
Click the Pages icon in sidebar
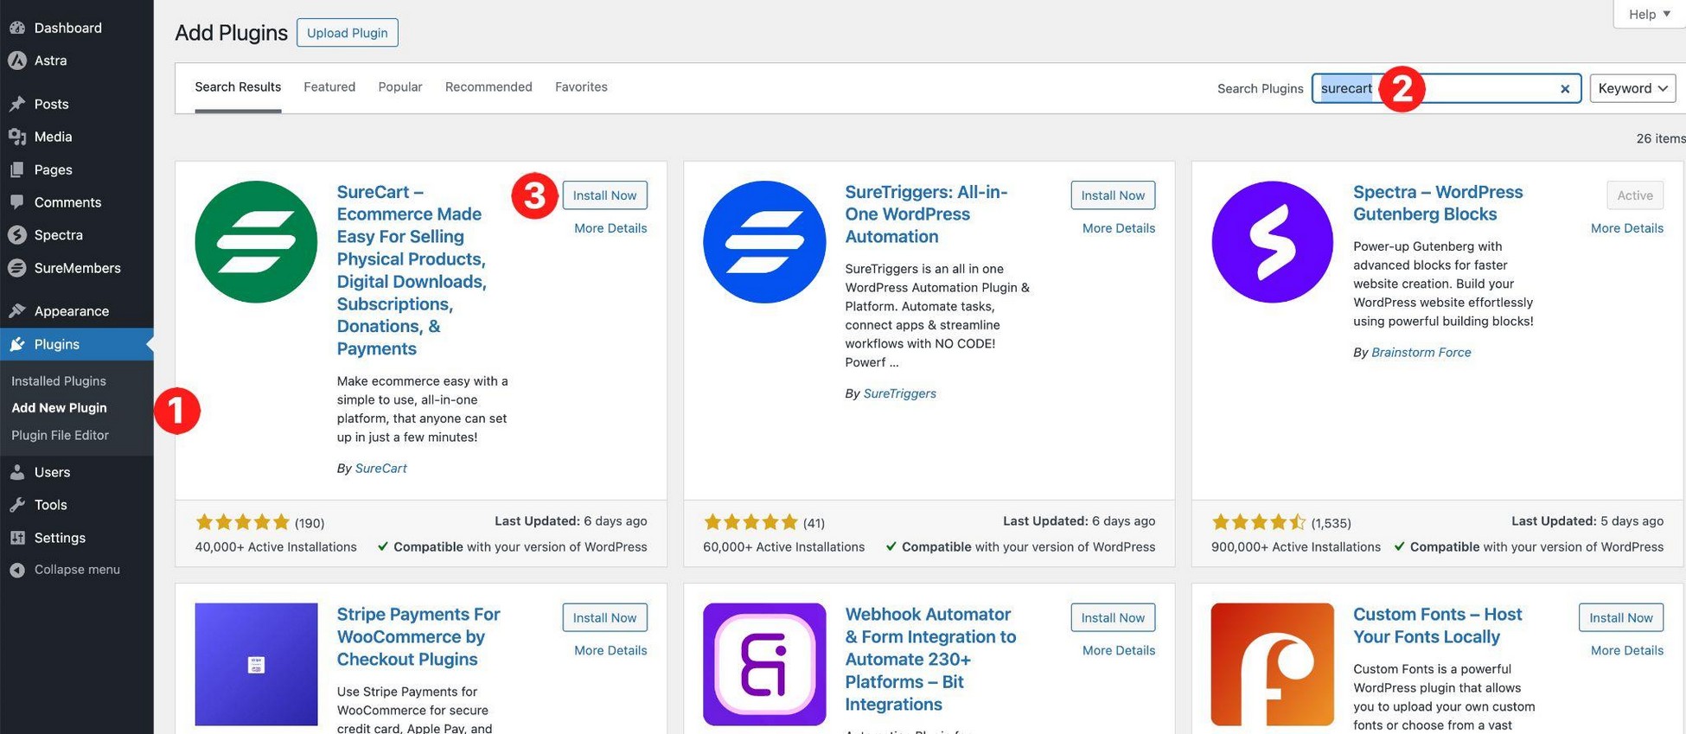[x=17, y=169]
